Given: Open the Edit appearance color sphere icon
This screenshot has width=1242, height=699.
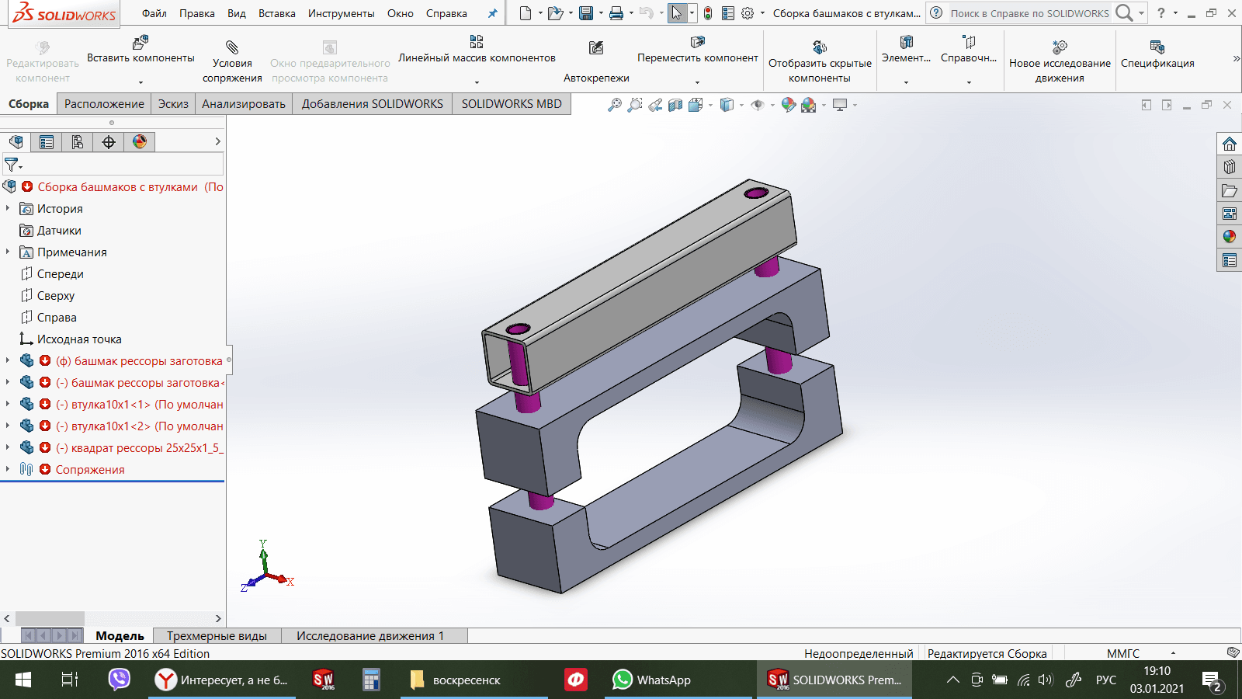Looking at the screenshot, I should [x=789, y=105].
